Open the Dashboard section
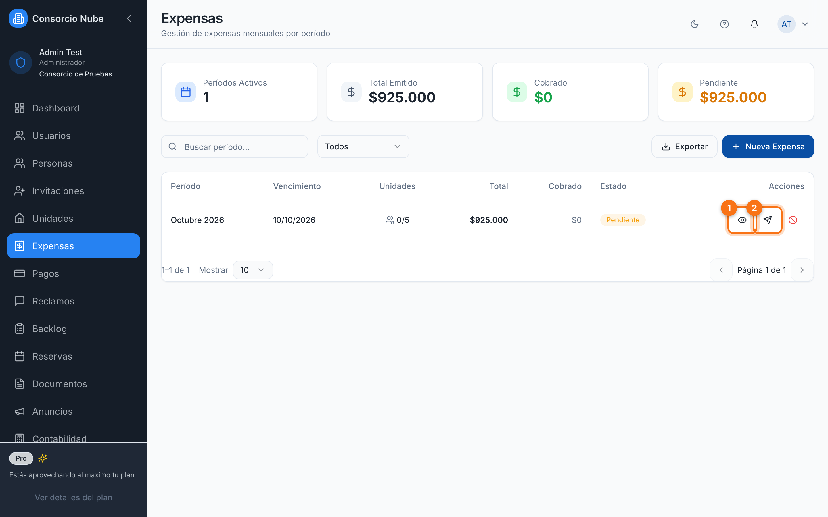 74,108
